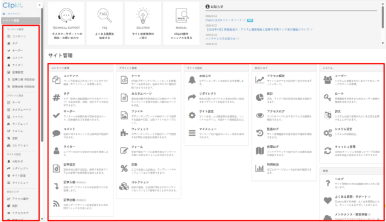
Task: Click the users icon of the ユーザー card
Action: [x=327, y=80]
